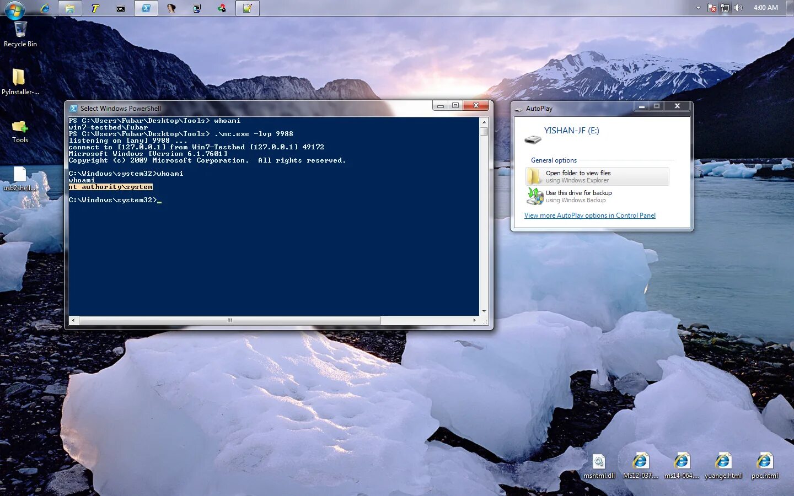794x496 pixels.
Task: Launch Internet Explorer from the taskbar
Action: [45, 8]
